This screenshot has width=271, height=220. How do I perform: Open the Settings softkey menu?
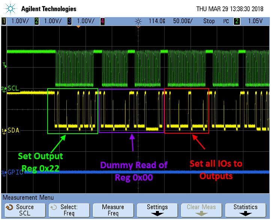pyautogui.click(x=157, y=210)
